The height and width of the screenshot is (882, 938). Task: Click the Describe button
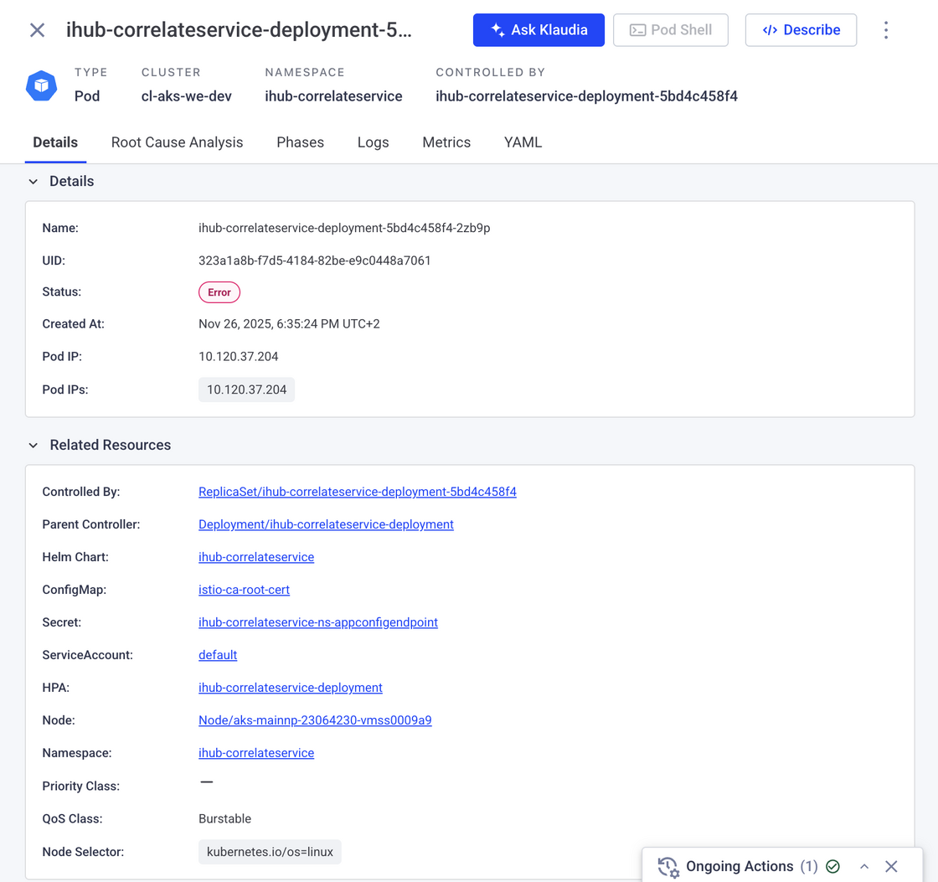tap(801, 30)
